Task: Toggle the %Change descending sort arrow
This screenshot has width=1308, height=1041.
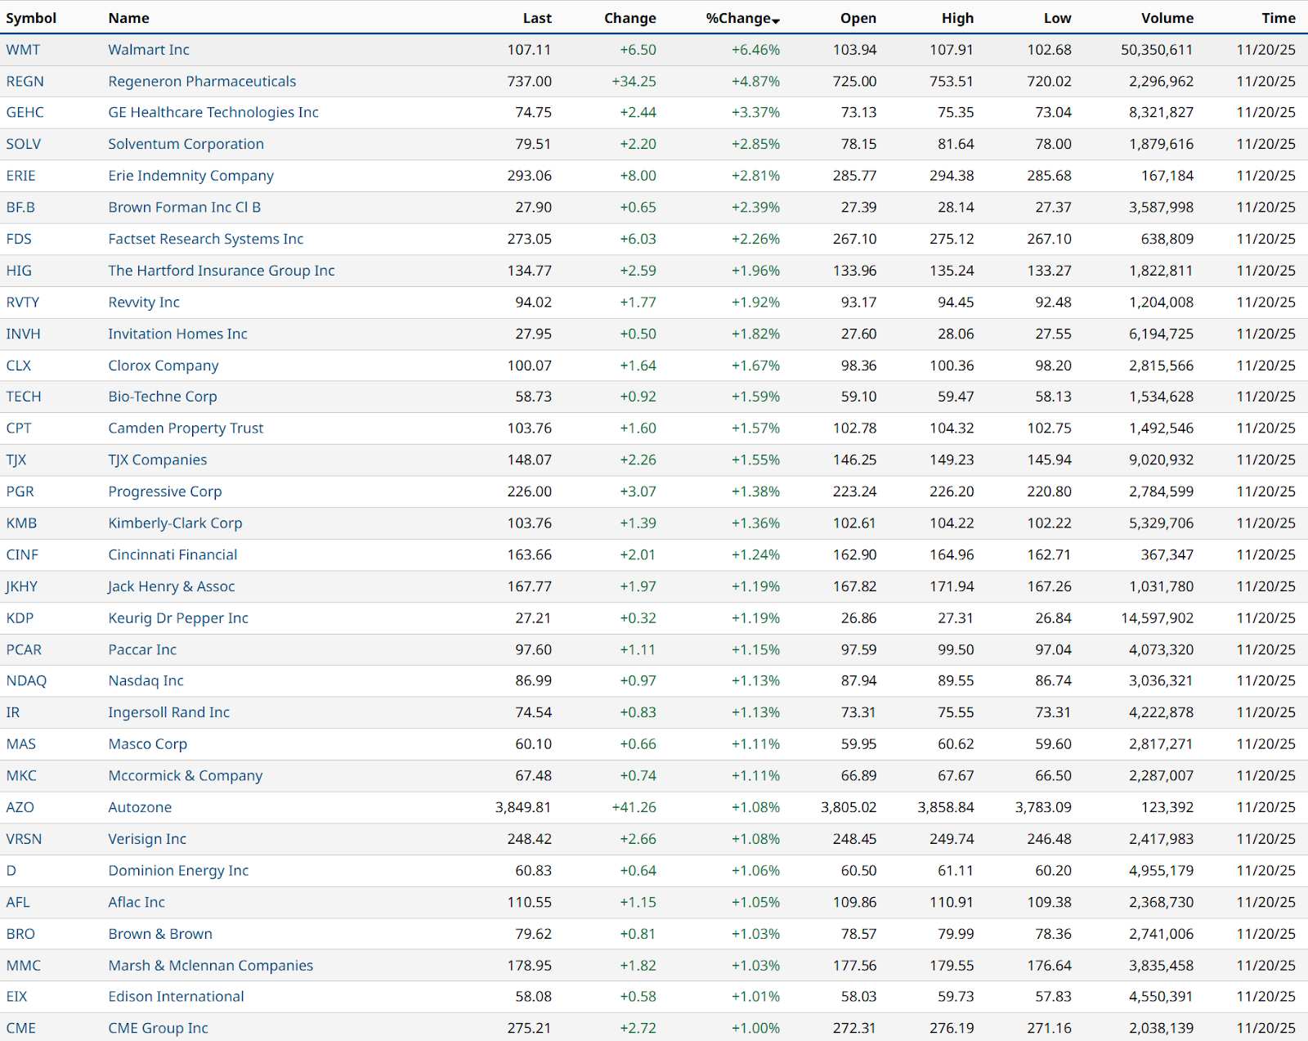Action: pyautogui.click(x=776, y=20)
